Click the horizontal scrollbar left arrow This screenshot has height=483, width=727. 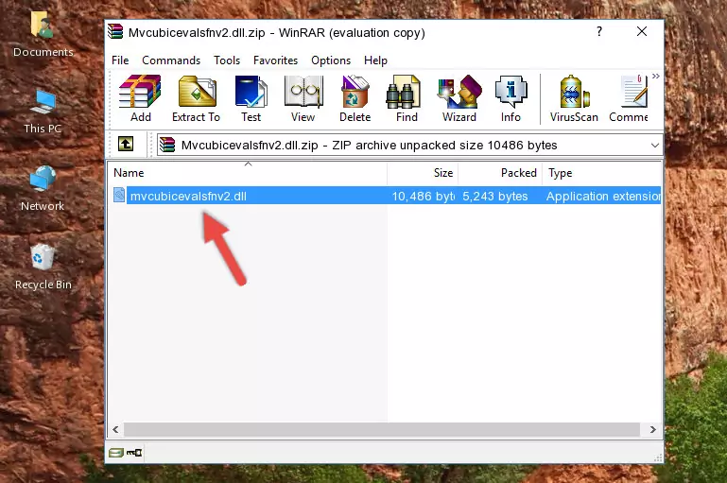(x=116, y=430)
